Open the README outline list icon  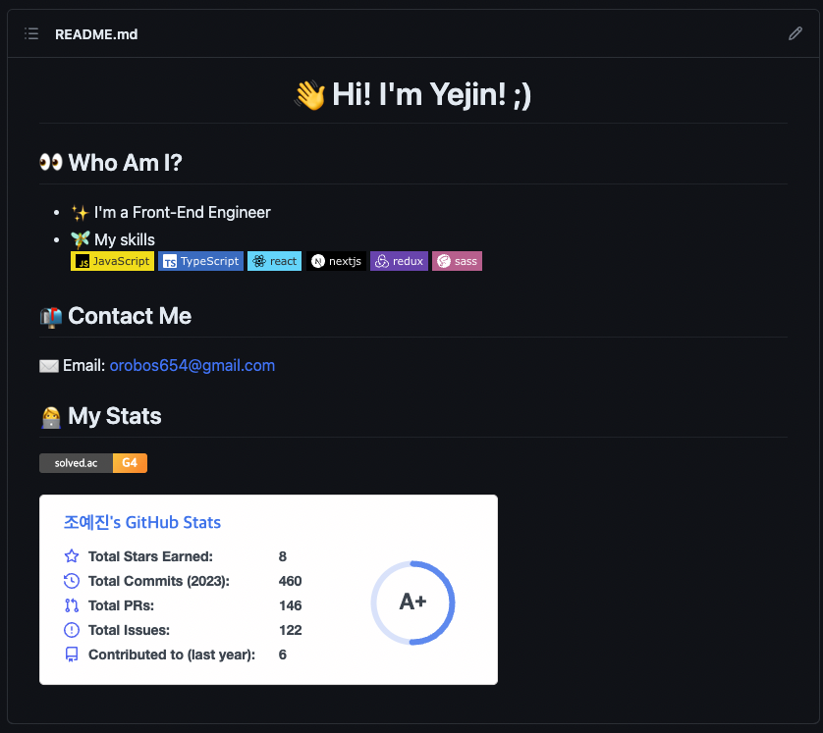31,34
